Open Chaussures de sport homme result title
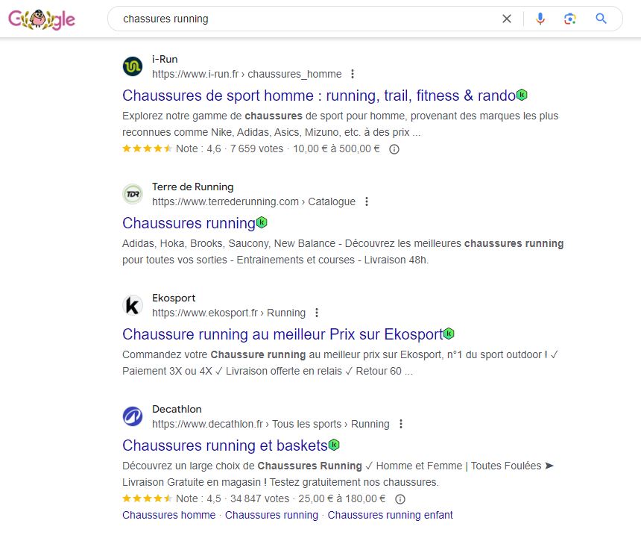641x538 pixels. [319, 96]
